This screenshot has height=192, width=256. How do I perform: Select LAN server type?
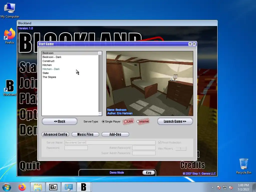128,121
